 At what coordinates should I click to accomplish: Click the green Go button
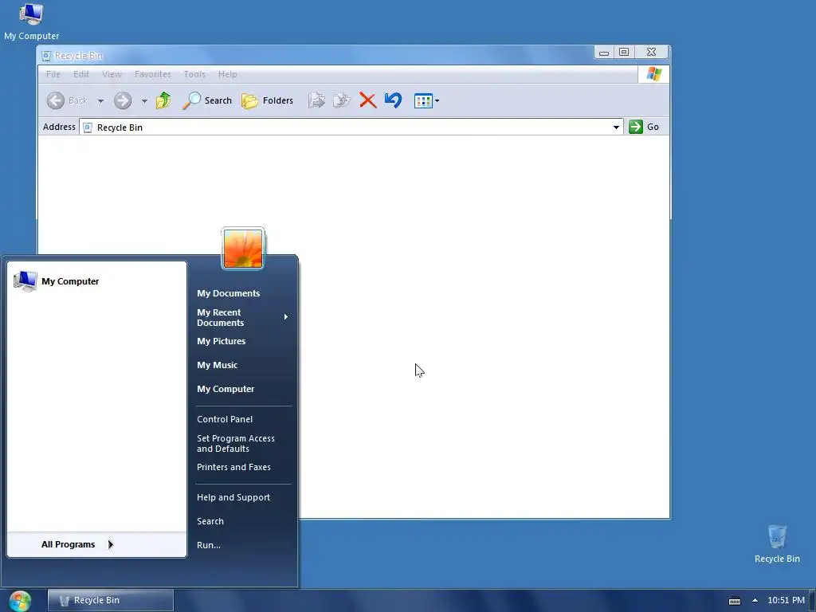[644, 127]
